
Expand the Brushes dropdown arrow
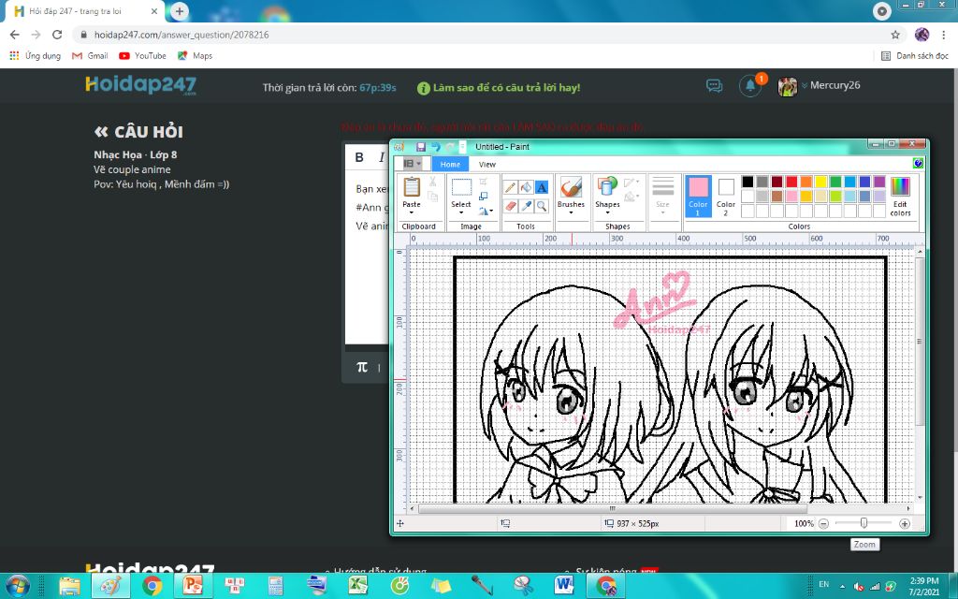pos(571,212)
